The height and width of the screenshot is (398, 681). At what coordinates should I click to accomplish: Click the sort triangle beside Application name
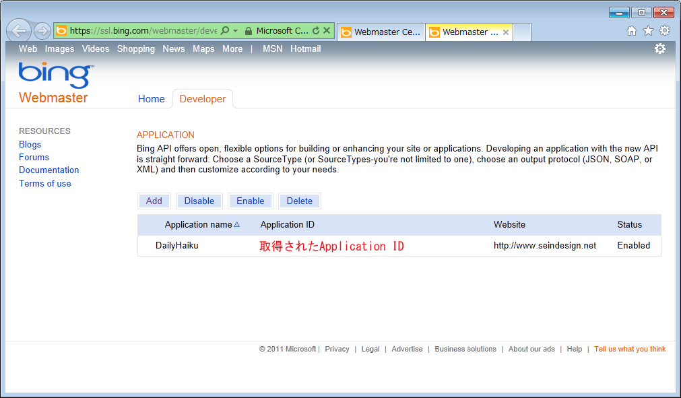pos(236,224)
